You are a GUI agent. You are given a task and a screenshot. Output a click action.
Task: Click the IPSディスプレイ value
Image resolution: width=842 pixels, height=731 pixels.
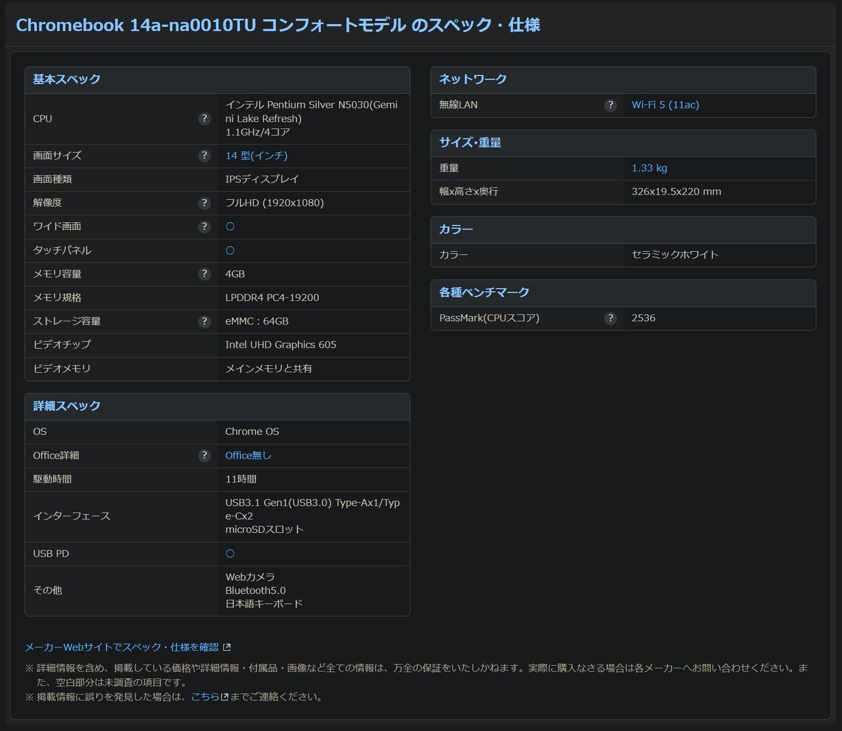(262, 179)
